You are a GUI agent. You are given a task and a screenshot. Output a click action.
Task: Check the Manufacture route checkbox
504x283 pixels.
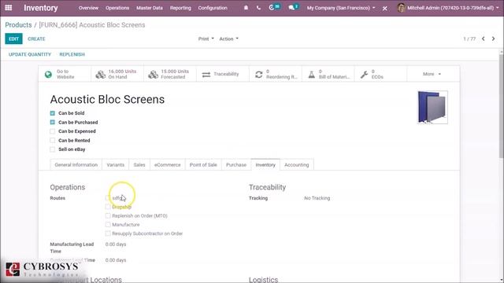pyautogui.click(x=108, y=225)
